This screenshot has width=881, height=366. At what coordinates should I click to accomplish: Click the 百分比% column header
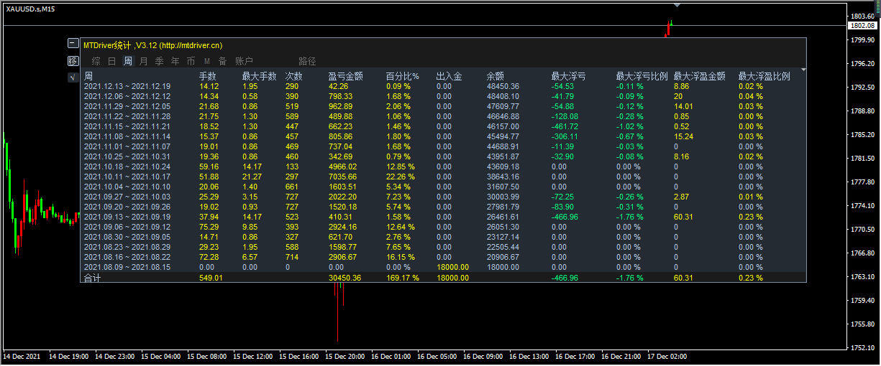pos(403,75)
